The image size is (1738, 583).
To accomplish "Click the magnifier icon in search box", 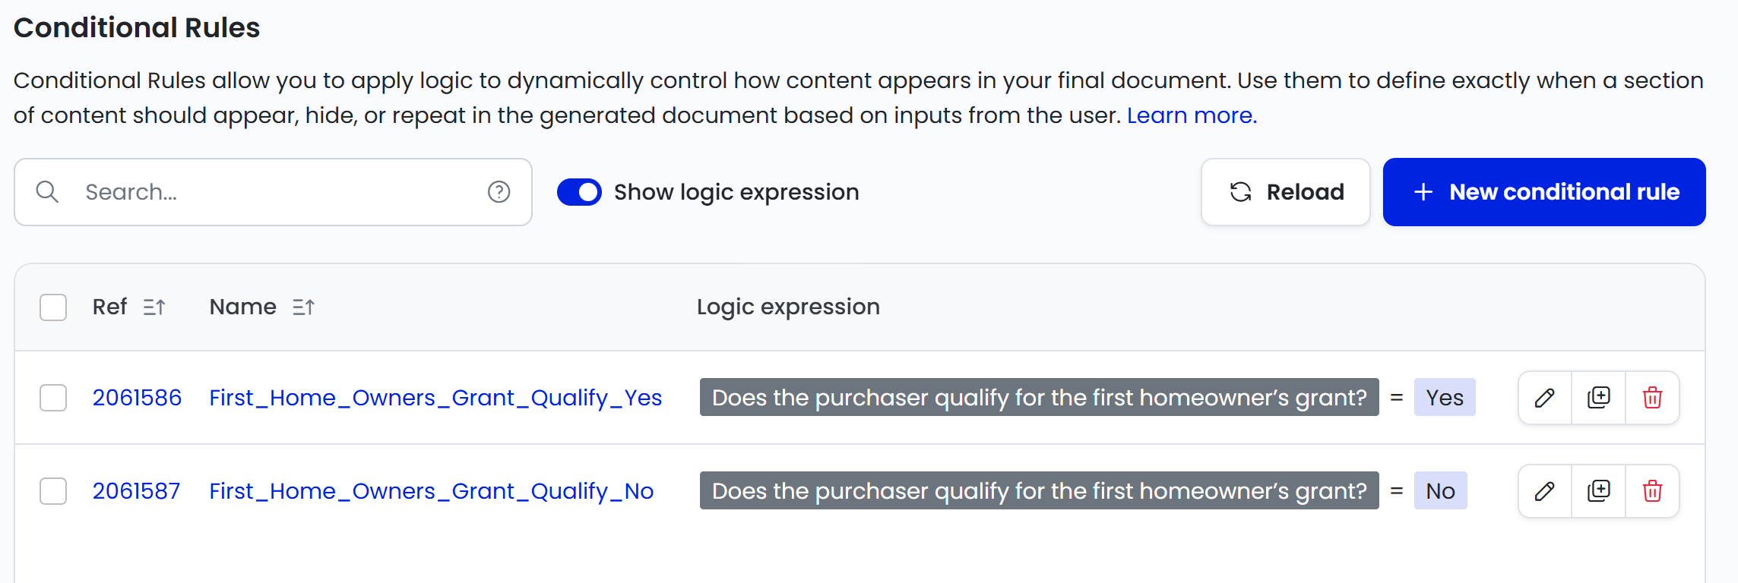I will 47,192.
